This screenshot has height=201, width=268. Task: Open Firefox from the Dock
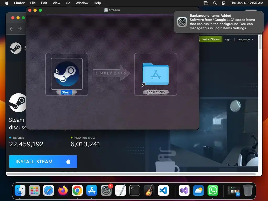[63, 191]
